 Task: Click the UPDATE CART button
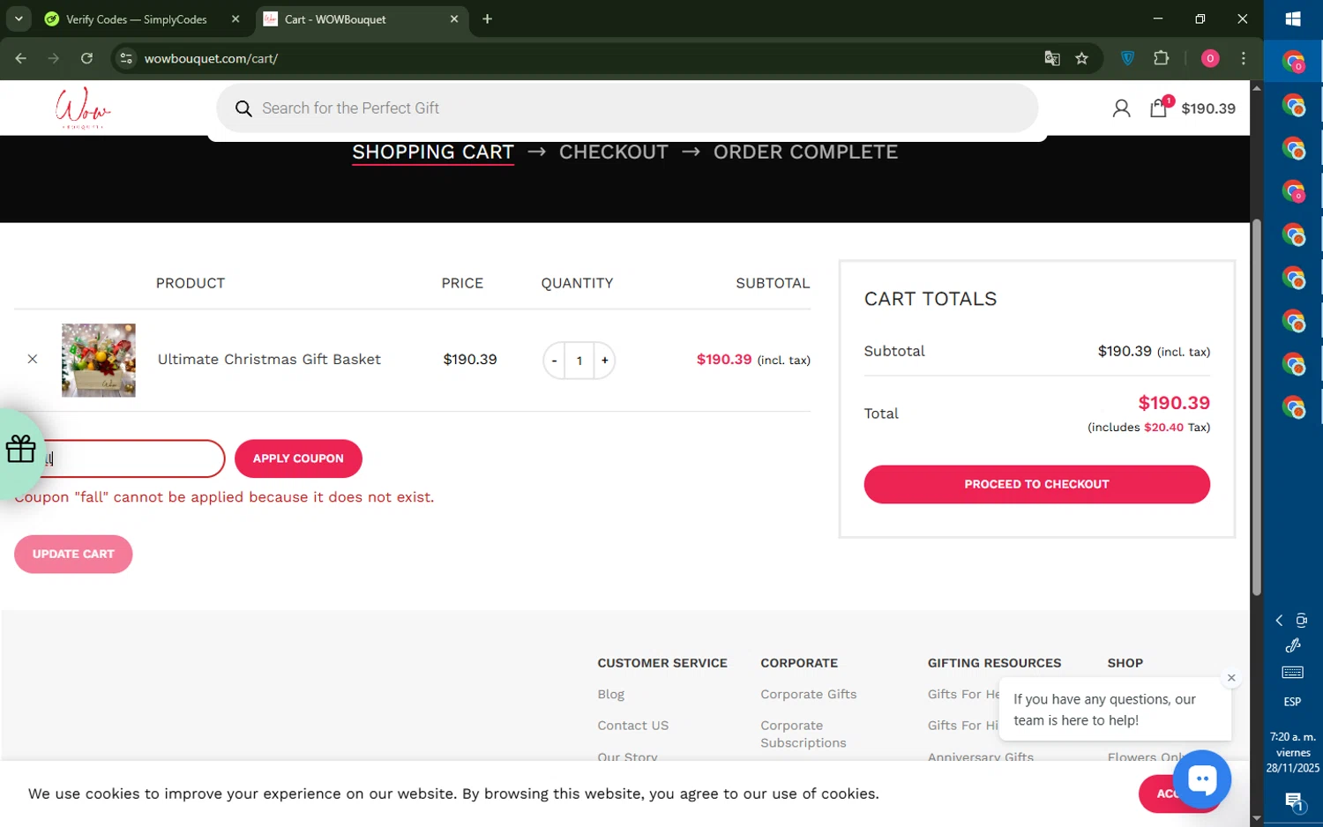tap(73, 555)
